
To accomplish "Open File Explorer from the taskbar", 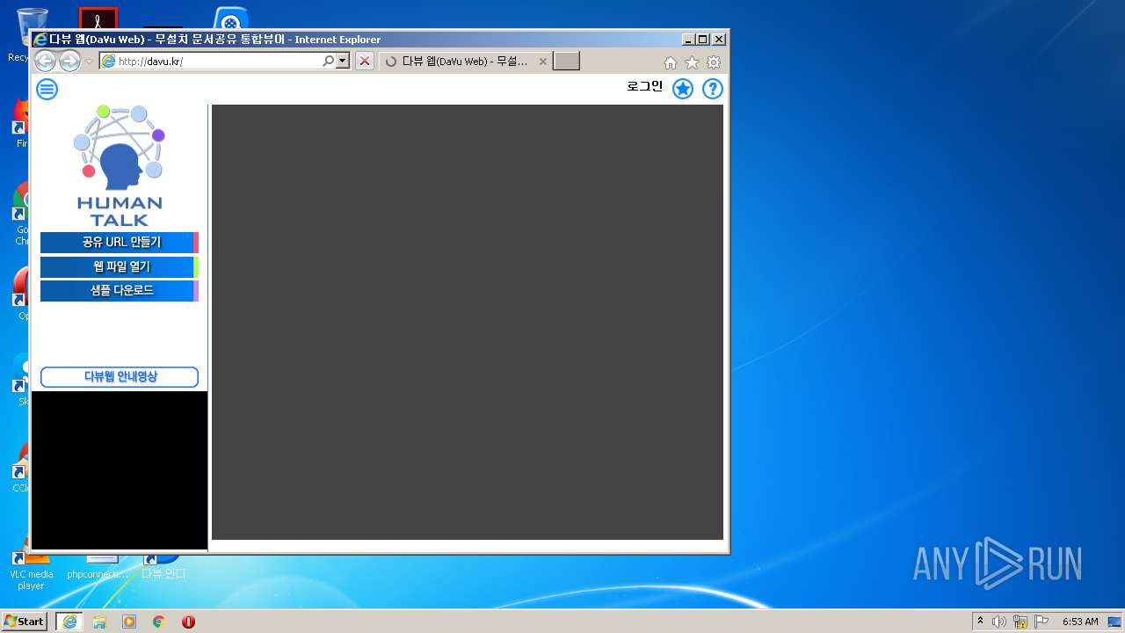I will [x=99, y=622].
